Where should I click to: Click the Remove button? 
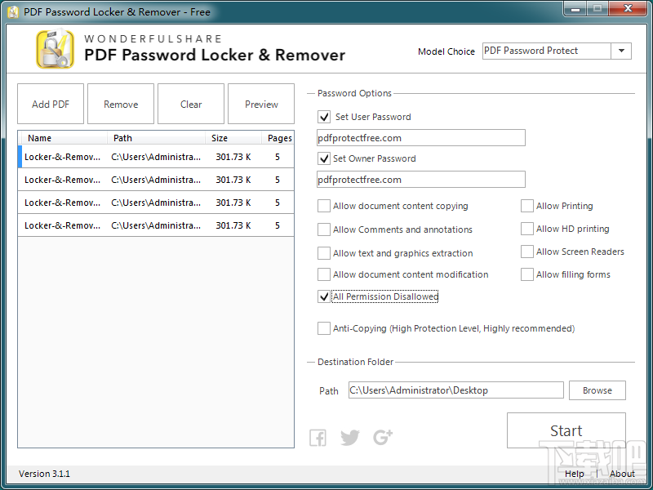(x=121, y=104)
